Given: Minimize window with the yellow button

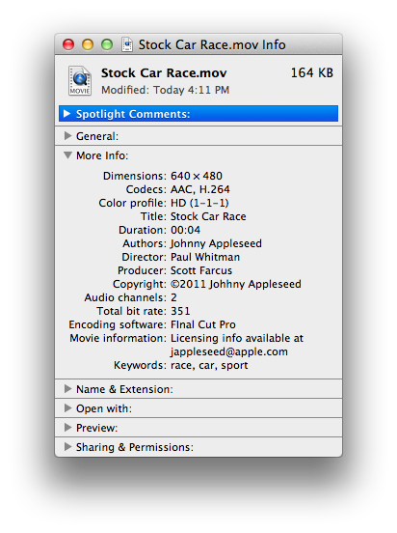Looking at the screenshot, I should click(x=88, y=44).
